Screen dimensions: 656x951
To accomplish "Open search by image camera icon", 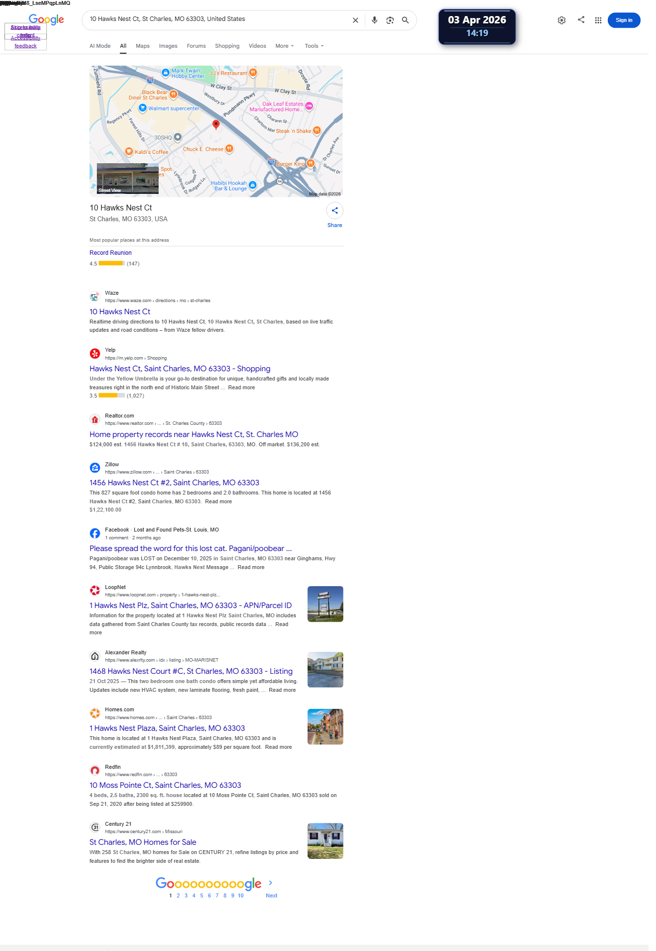I will click(x=390, y=20).
